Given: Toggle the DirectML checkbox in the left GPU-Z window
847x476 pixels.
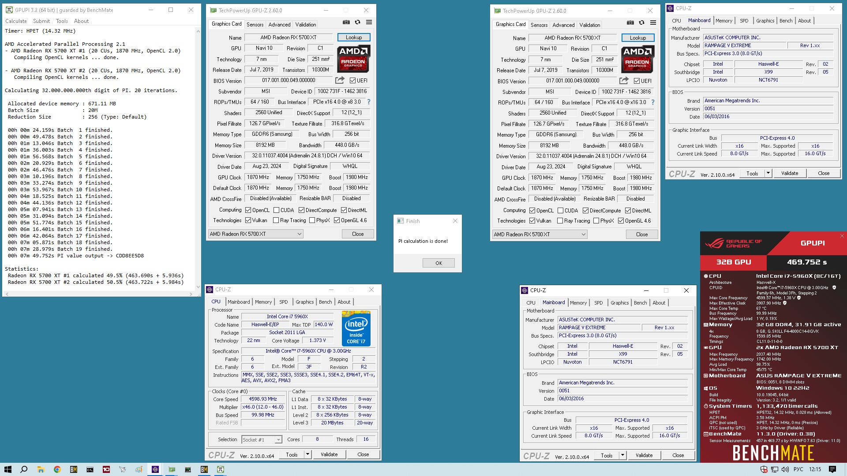Looking at the screenshot, I should [344, 210].
